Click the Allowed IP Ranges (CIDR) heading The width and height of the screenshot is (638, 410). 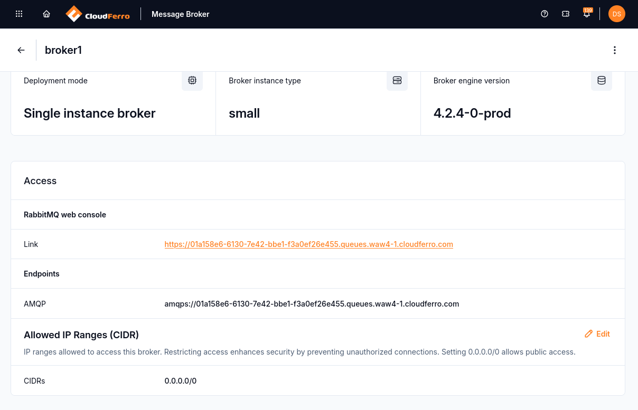(81, 335)
